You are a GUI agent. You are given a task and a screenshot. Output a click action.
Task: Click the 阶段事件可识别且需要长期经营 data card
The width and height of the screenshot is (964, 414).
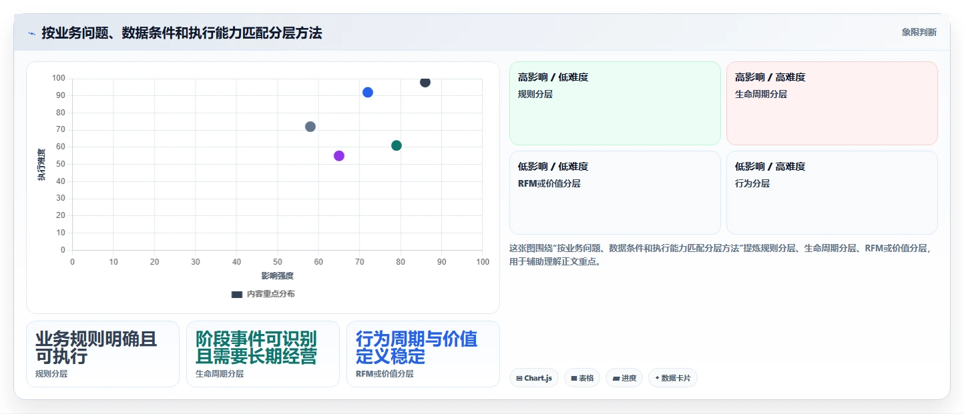(x=263, y=354)
